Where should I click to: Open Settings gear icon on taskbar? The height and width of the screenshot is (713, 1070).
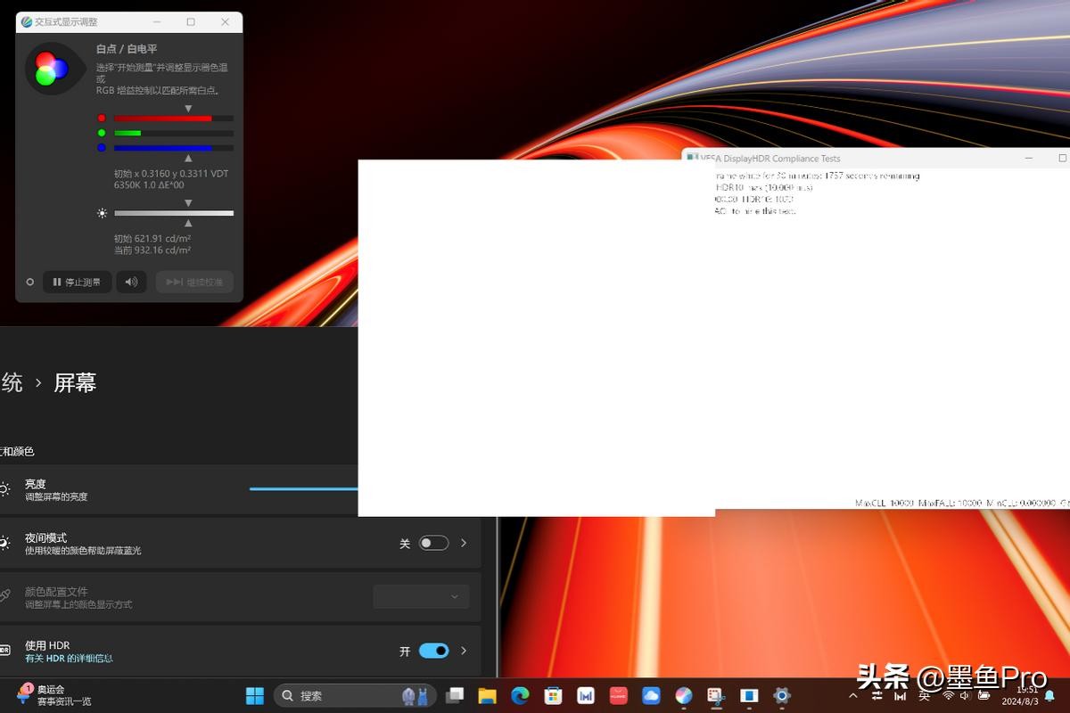pos(782,695)
